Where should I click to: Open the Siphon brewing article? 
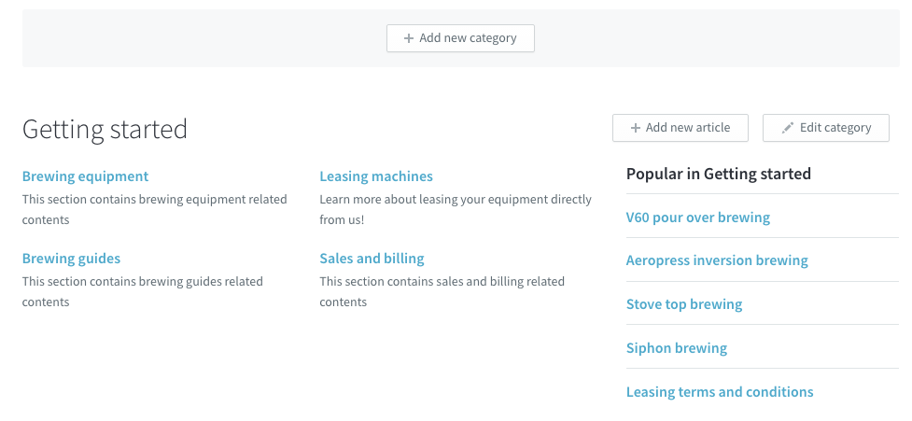[677, 348]
